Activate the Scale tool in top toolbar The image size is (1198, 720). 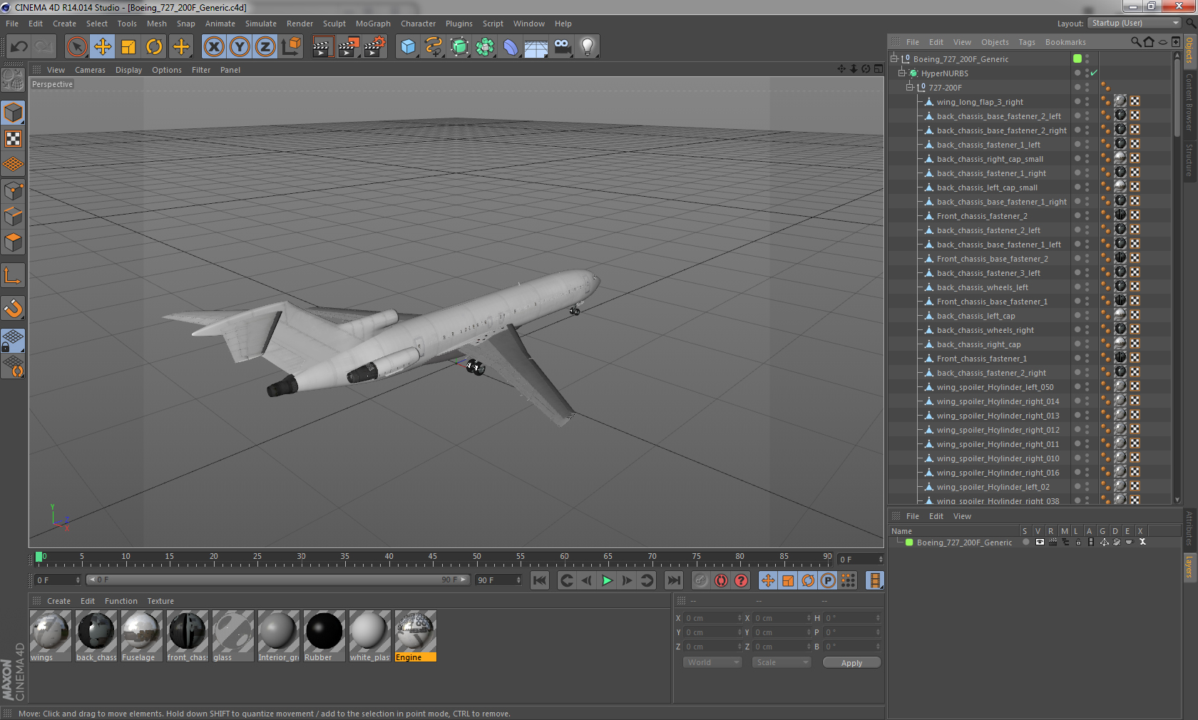coord(128,47)
